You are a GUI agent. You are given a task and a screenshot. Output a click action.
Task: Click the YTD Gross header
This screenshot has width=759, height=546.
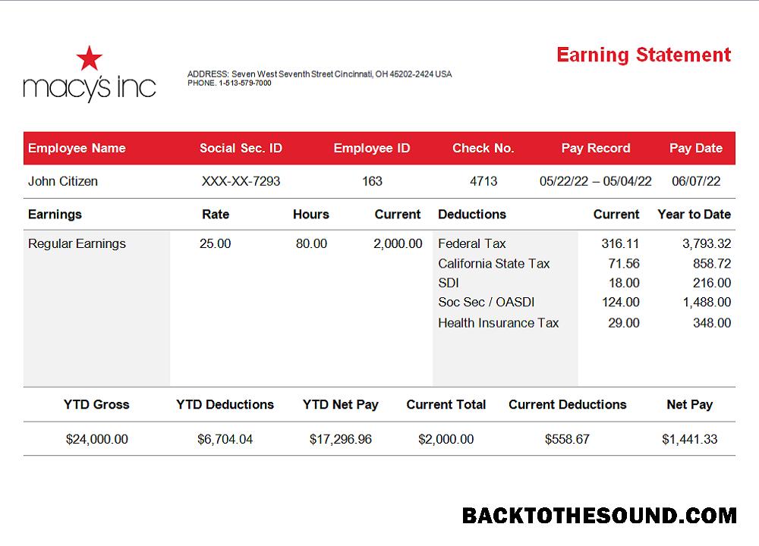[x=96, y=405]
